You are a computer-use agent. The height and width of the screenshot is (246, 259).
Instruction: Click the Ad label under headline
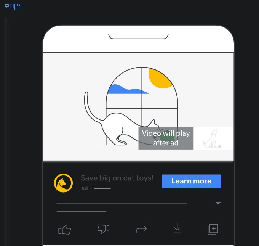(85, 188)
